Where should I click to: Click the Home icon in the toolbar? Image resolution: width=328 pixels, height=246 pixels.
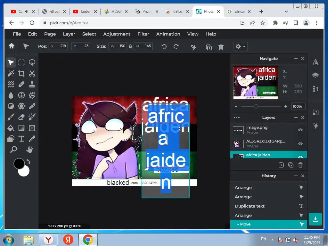12,46
